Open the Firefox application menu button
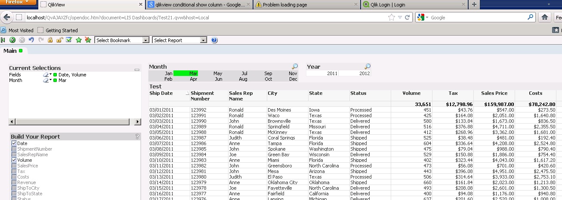Screen dimensions: 562x200 tap(18, 2)
